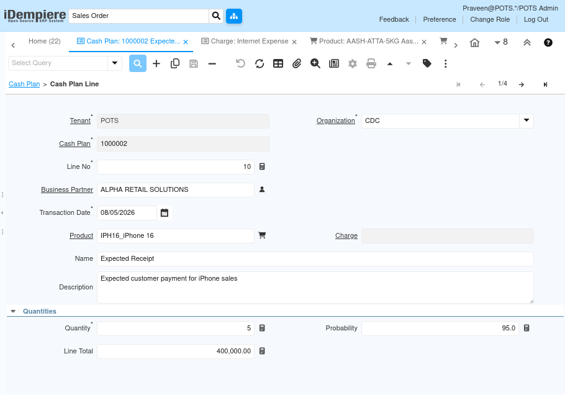Open the Select Query dropdown arrow
Screen dimensions: 565x395
click(x=115, y=63)
